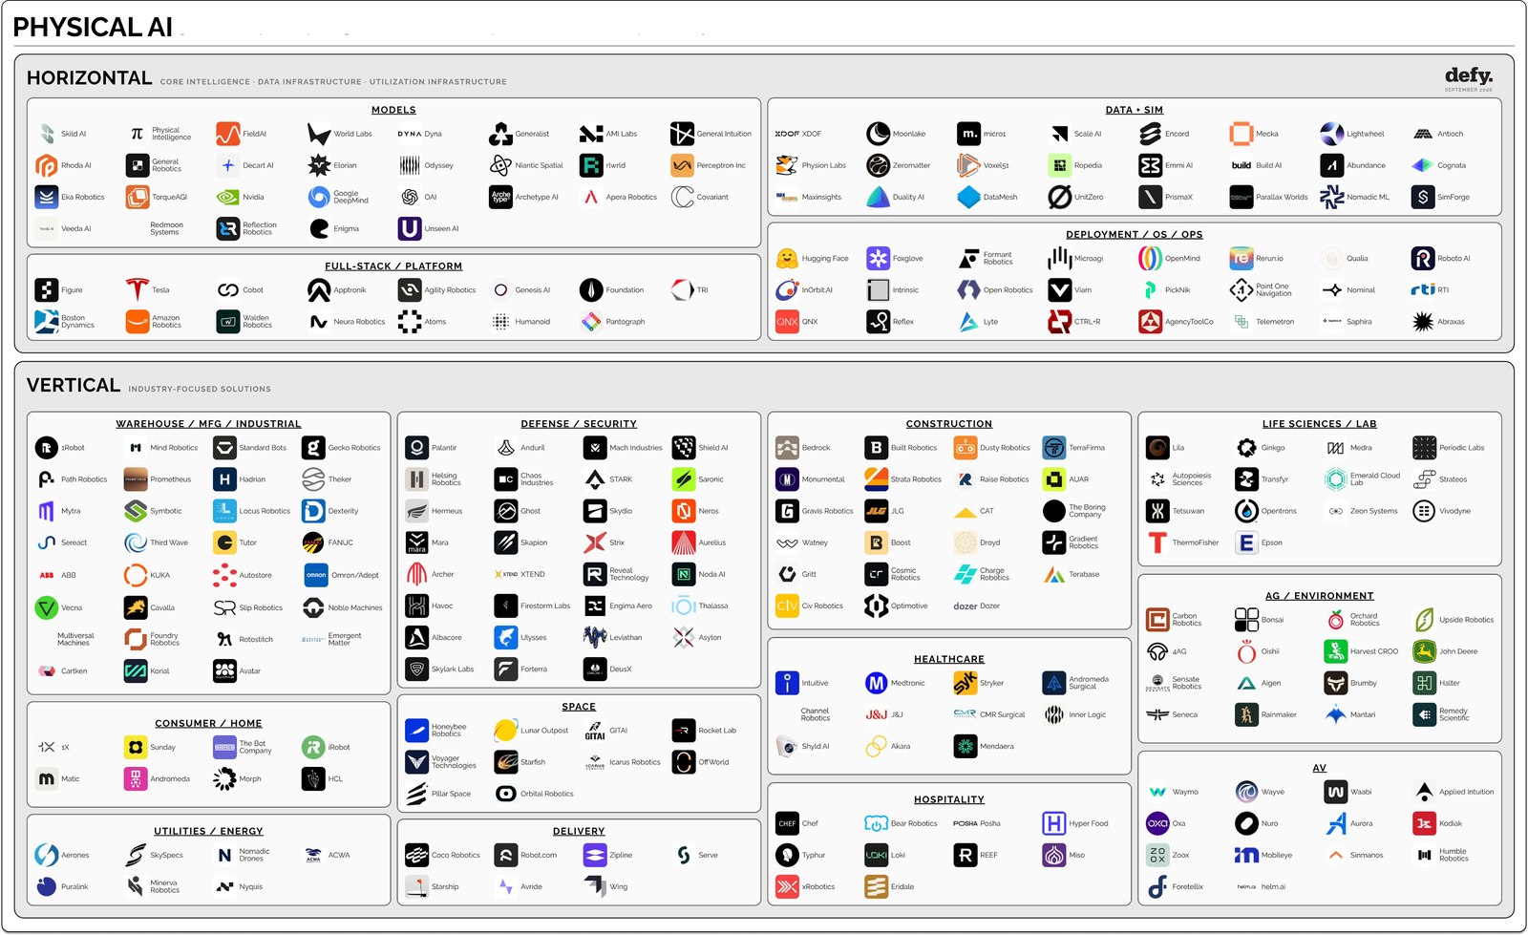Select the Zoox logo in the AV section
This screenshot has width=1528, height=935.
tap(1157, 855)
